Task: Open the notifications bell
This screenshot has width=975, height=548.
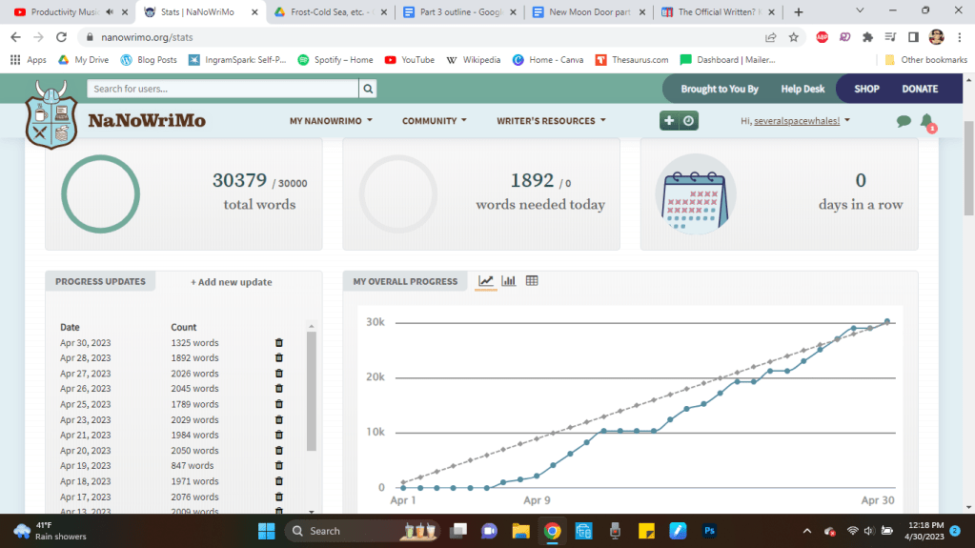Action: point(926,121)
